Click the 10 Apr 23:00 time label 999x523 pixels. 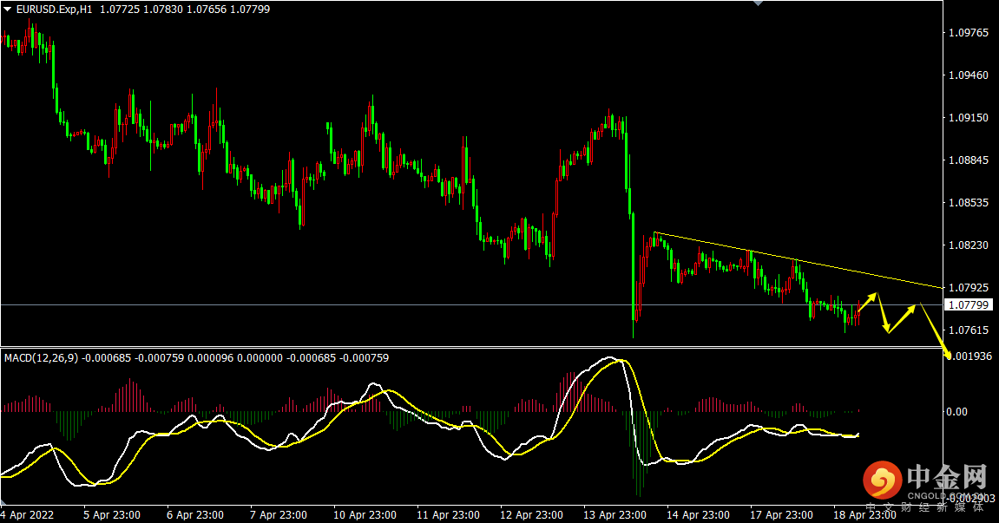pos(365,514)
